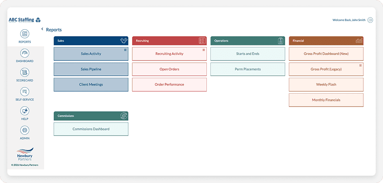Open the Monthly Financials report

(326, 100)
